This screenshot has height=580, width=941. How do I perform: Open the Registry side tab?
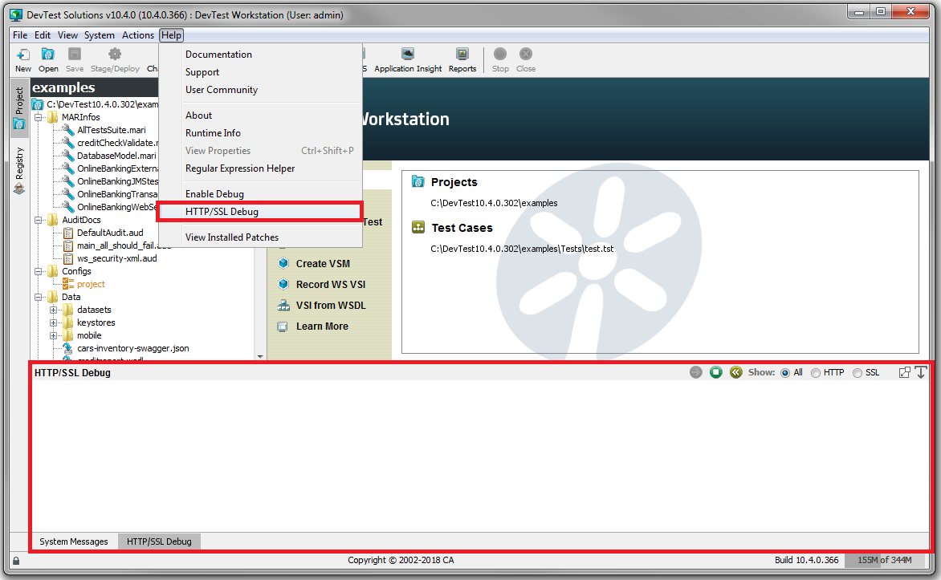(19, 171)
